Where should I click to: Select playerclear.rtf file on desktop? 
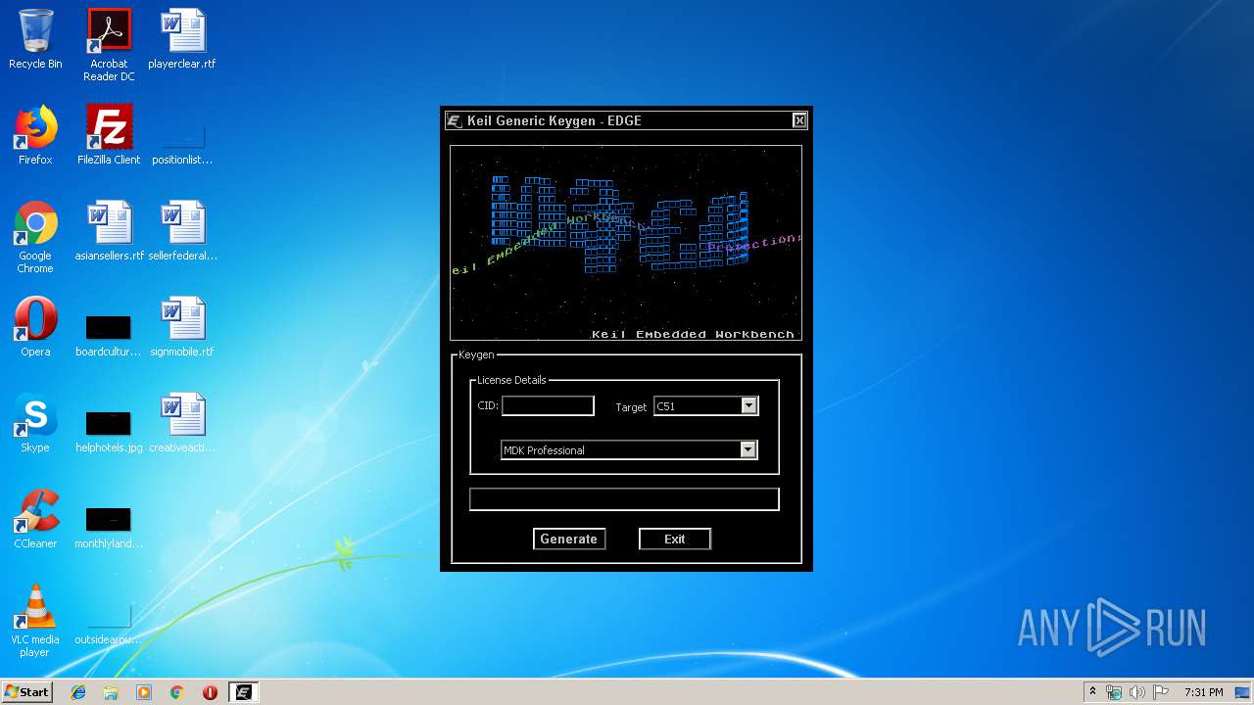[x=182, y=40]
